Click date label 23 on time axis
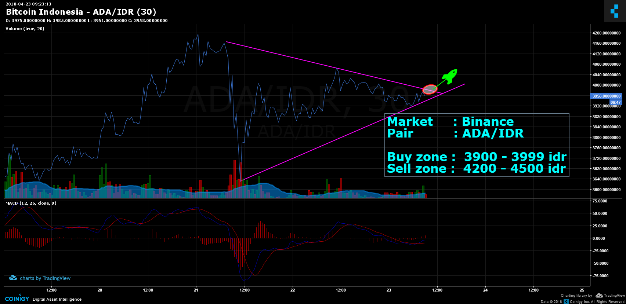The width and height of the screenshot is (626, 304). pyautogui.click(x=389, y=290)
